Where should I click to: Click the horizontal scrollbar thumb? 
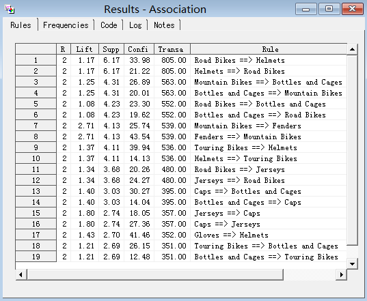pyautogui.click(x=155, y=274)
